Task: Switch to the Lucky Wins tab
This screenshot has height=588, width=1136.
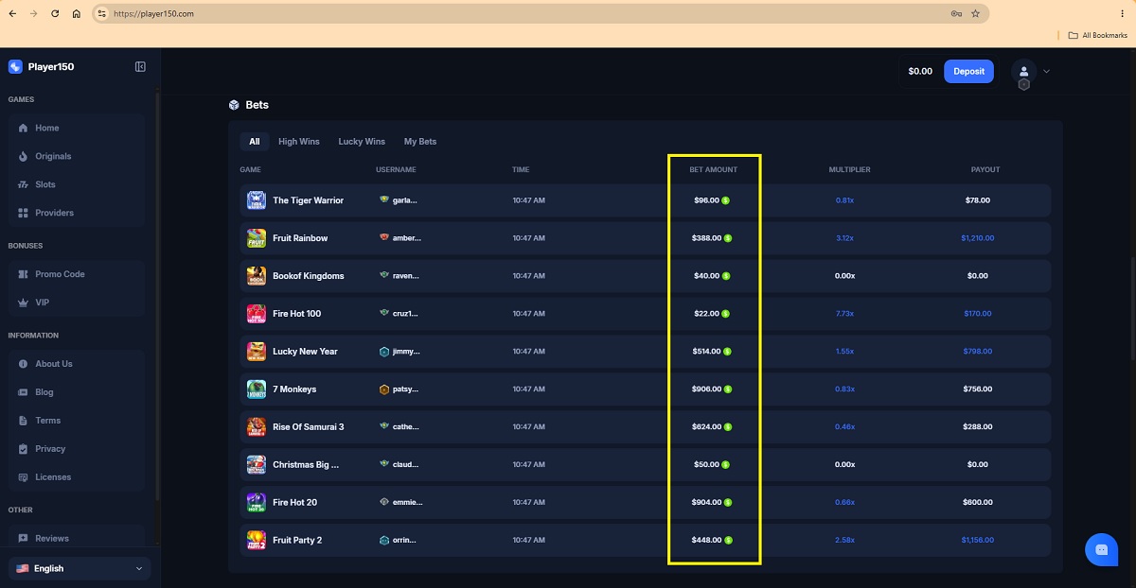Action: (362, 142)
